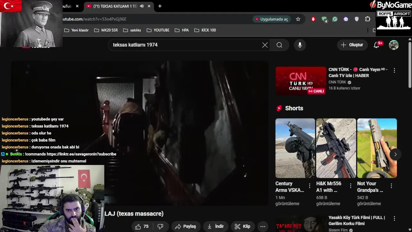Open the MK20 SSR bookmark folder
The width and height of the screenshot is (412, 232).
click(x=106, y=30)
